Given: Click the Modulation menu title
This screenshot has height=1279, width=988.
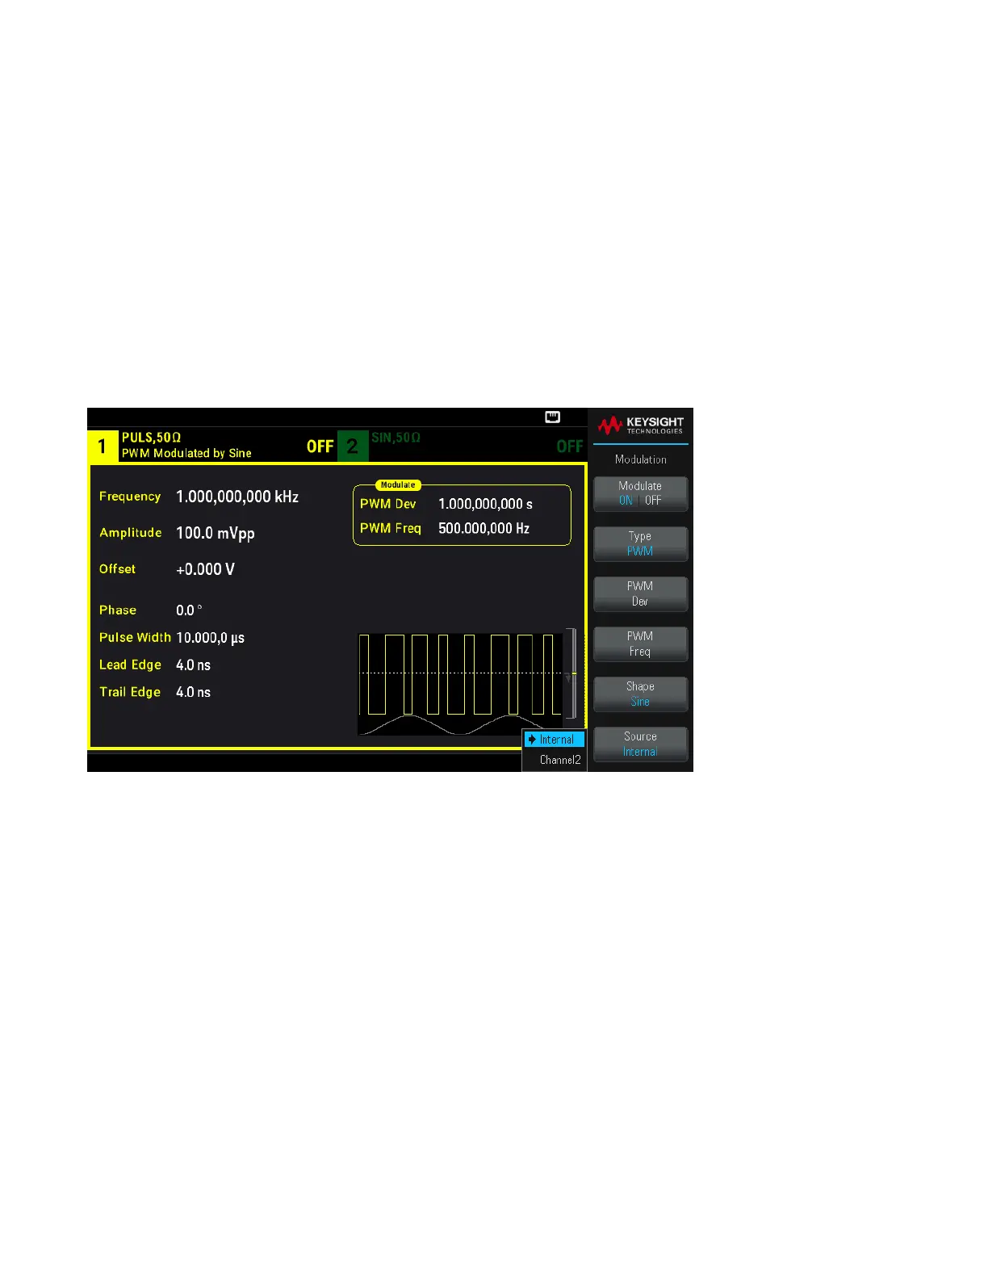Looking at the screenshot, I should (x=641, y=459).
